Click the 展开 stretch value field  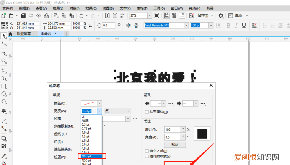pyautogui.click(x=172, y=129)
